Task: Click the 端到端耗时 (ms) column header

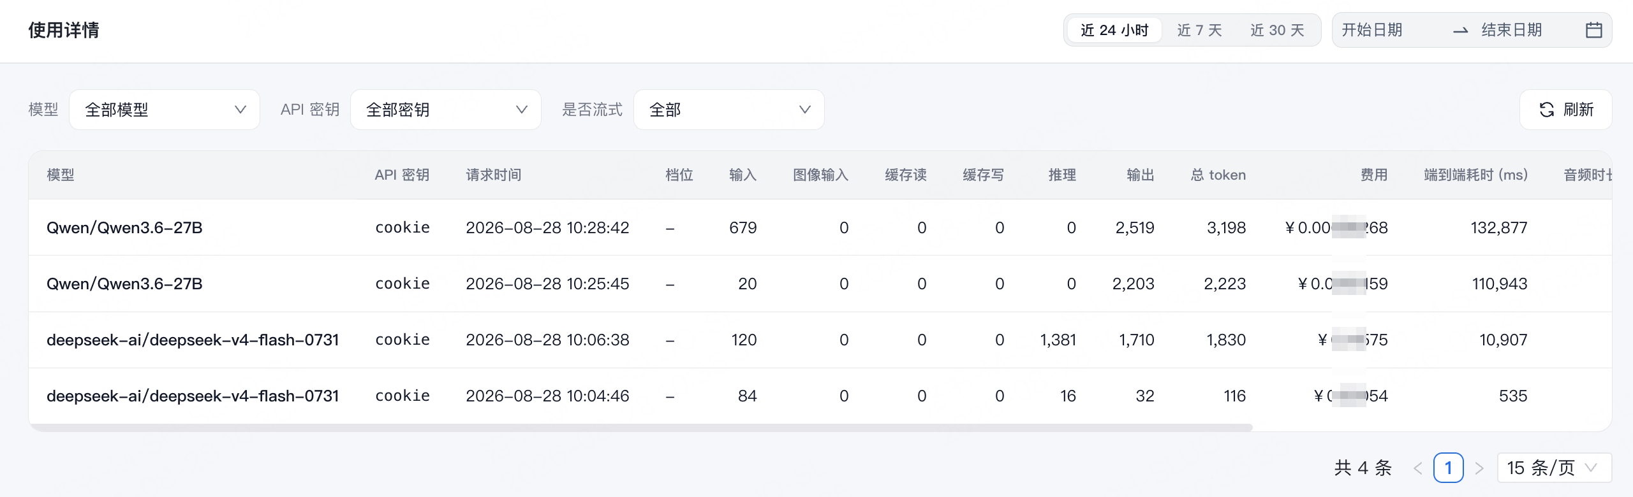Action: (1476, 175)
